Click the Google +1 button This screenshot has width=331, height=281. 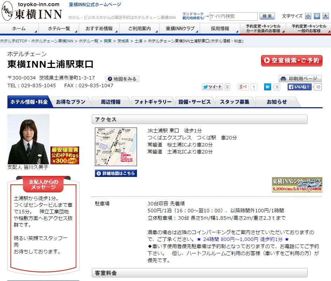pyautogui.click(x=243, y=87)
